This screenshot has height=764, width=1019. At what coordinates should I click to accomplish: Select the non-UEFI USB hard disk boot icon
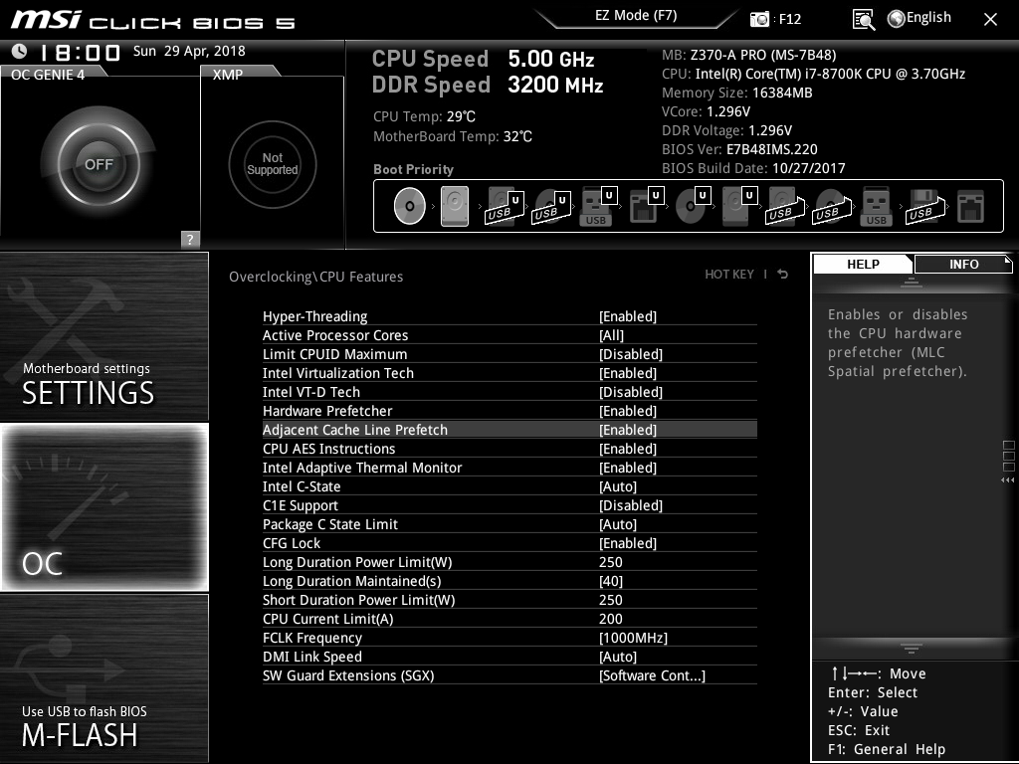pyautogui.click(x=785, y=207)
